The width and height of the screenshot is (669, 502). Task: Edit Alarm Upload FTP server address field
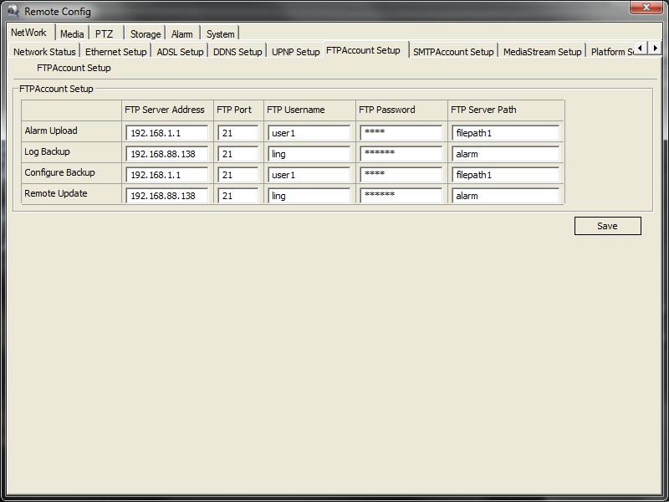166,133
